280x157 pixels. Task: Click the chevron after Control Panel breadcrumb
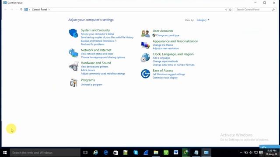click(49, 10)
